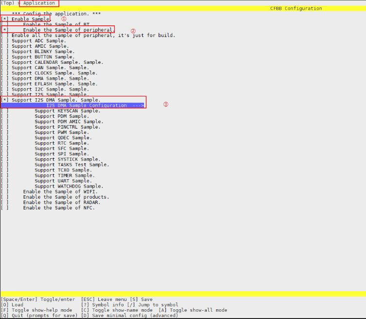The image size is (366, 319).
Task: Uncheck Enable the Sample of peripheral
Action: (5, 30)
